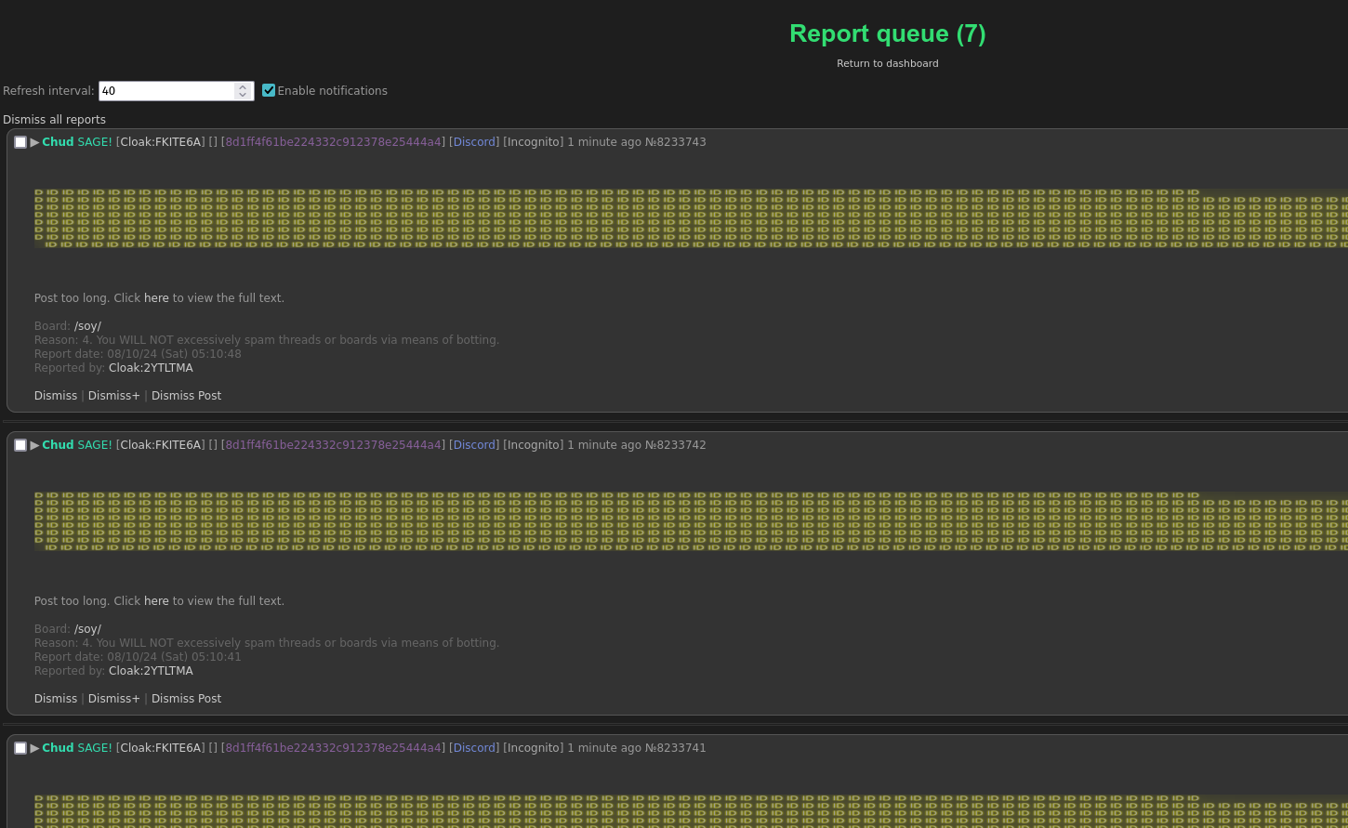Tick the checkbox for report №8233742
Image resolution: width=1348 pixels, height=828 pixels.
click(x=20, y=445)
